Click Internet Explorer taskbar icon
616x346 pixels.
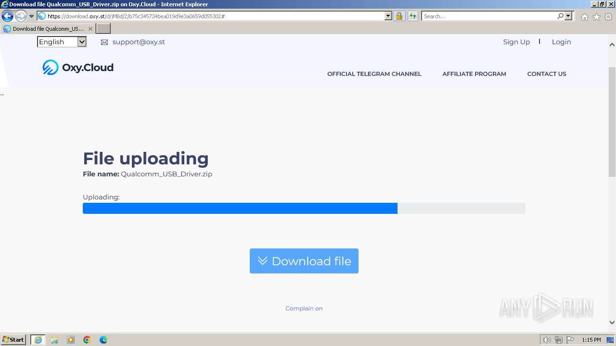(38, 340)
